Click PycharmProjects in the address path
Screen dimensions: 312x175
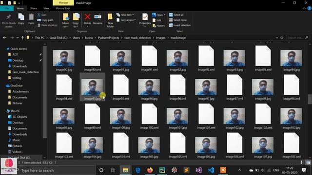coord(108,38)
